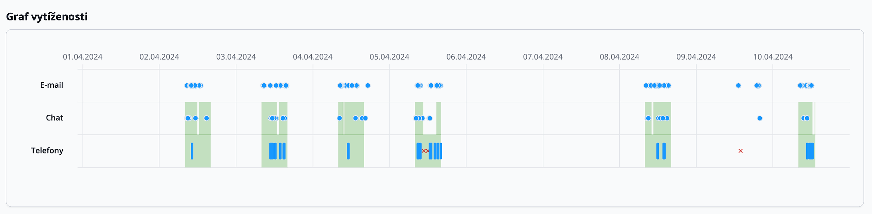This screenshot has width=872, height=214.
Task: Click the single Telefony bar on 02.04.2024
Action: point(192,151)
